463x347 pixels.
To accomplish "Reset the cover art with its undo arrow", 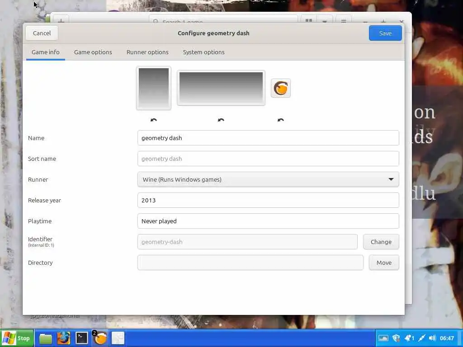I will click(154, 119).
